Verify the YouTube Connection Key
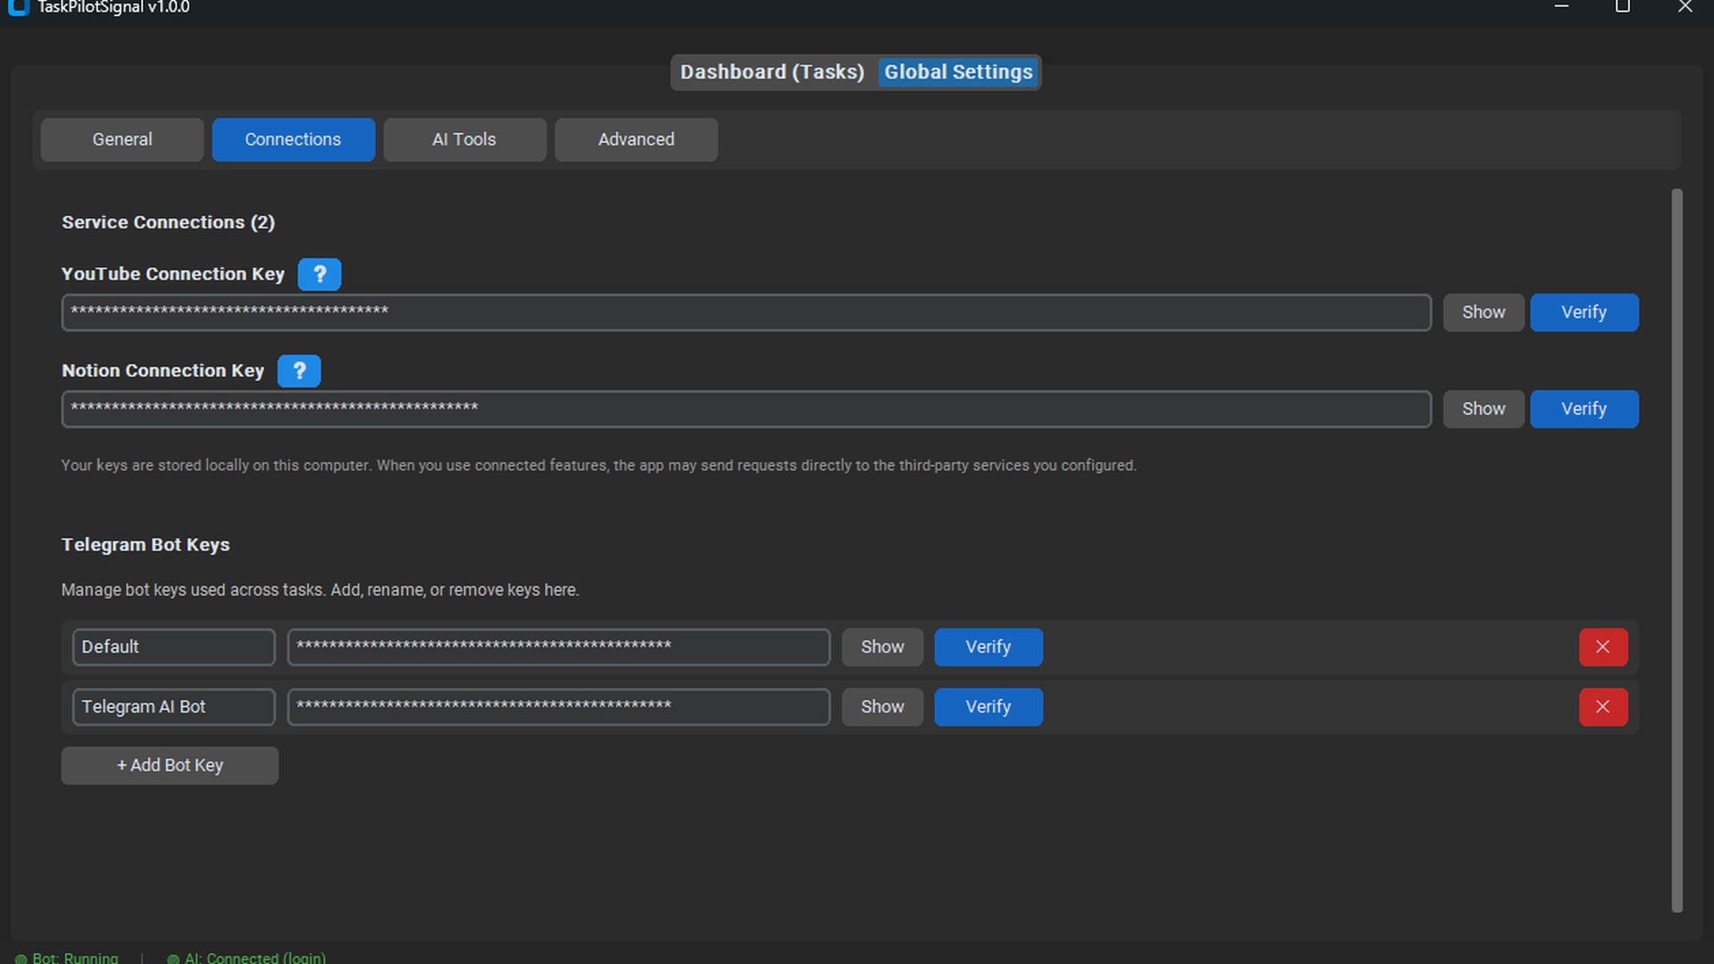The image size is (1714, 964). click(x=1584, y=312)
